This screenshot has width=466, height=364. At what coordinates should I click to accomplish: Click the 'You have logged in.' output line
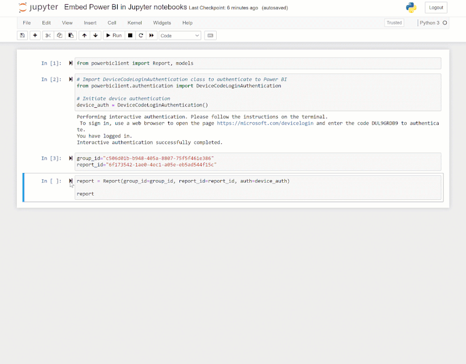(x=104, y=136)
